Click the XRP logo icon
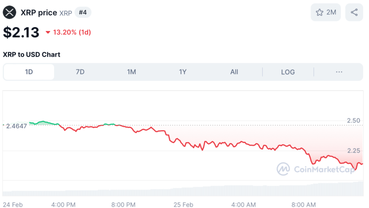The height and width of the screenshot is (208, 369). [10, 12]
